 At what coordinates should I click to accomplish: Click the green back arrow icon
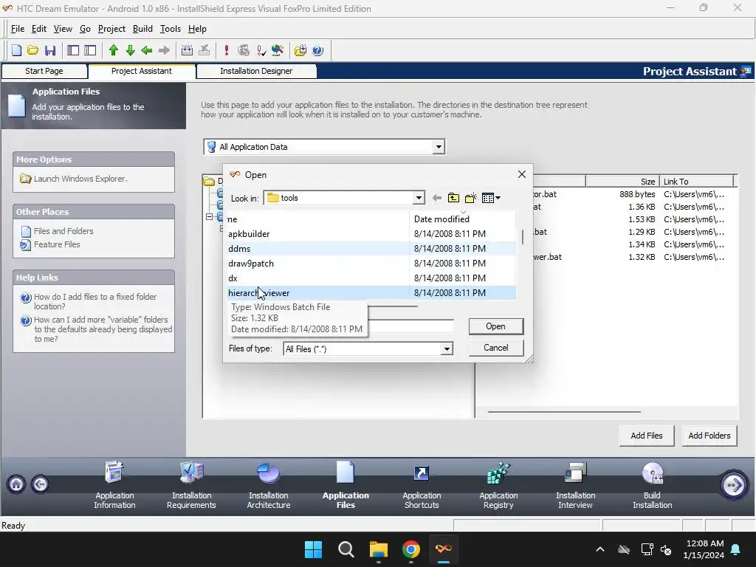click(147, 50)
